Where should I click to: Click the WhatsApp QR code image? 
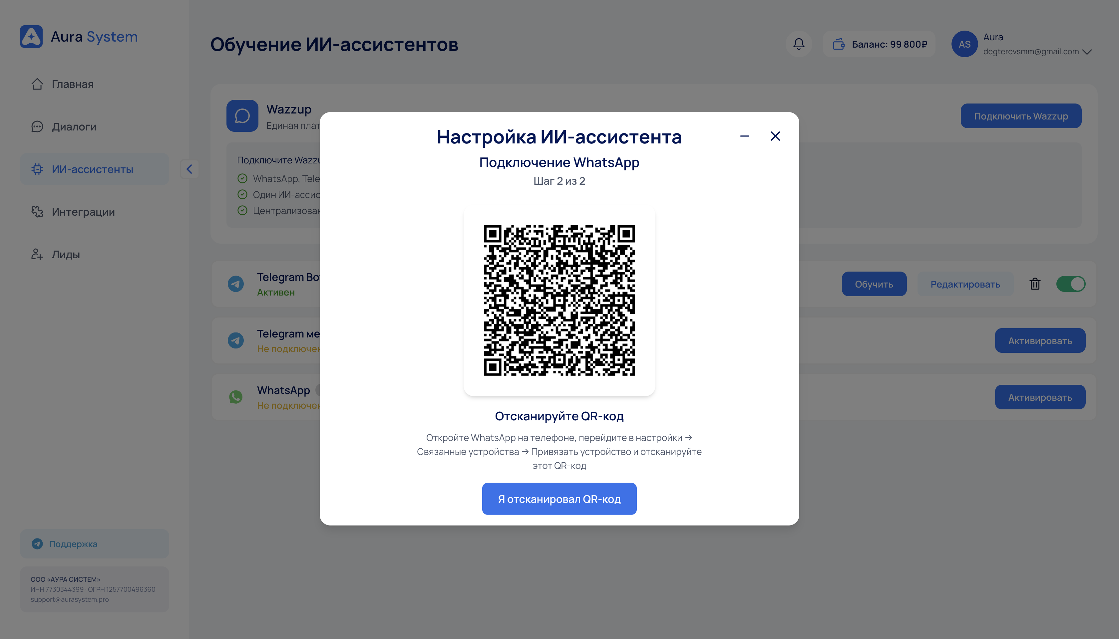point(559,301)
